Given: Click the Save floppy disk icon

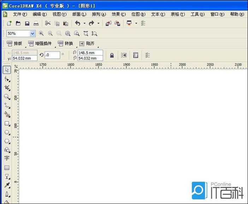Looking at the screenshot, I should click(27, 23).
